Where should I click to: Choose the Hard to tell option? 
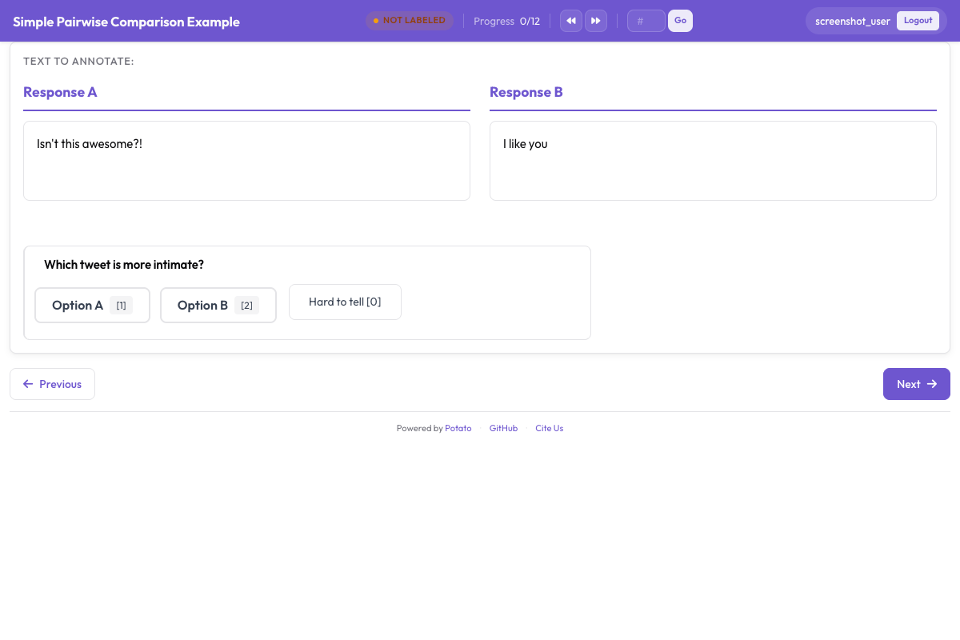345,302
